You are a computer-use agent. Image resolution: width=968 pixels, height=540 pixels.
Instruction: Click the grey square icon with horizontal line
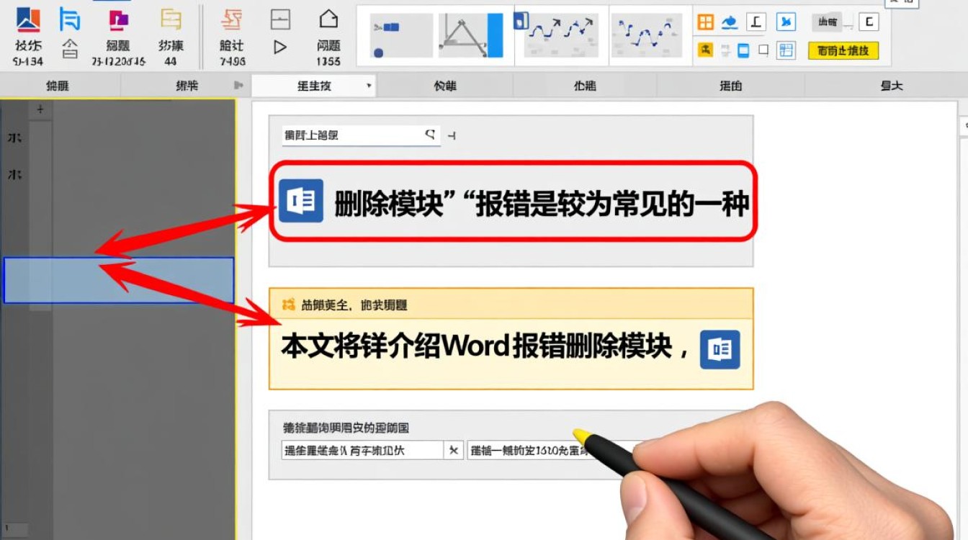click(x=280, y=19)
